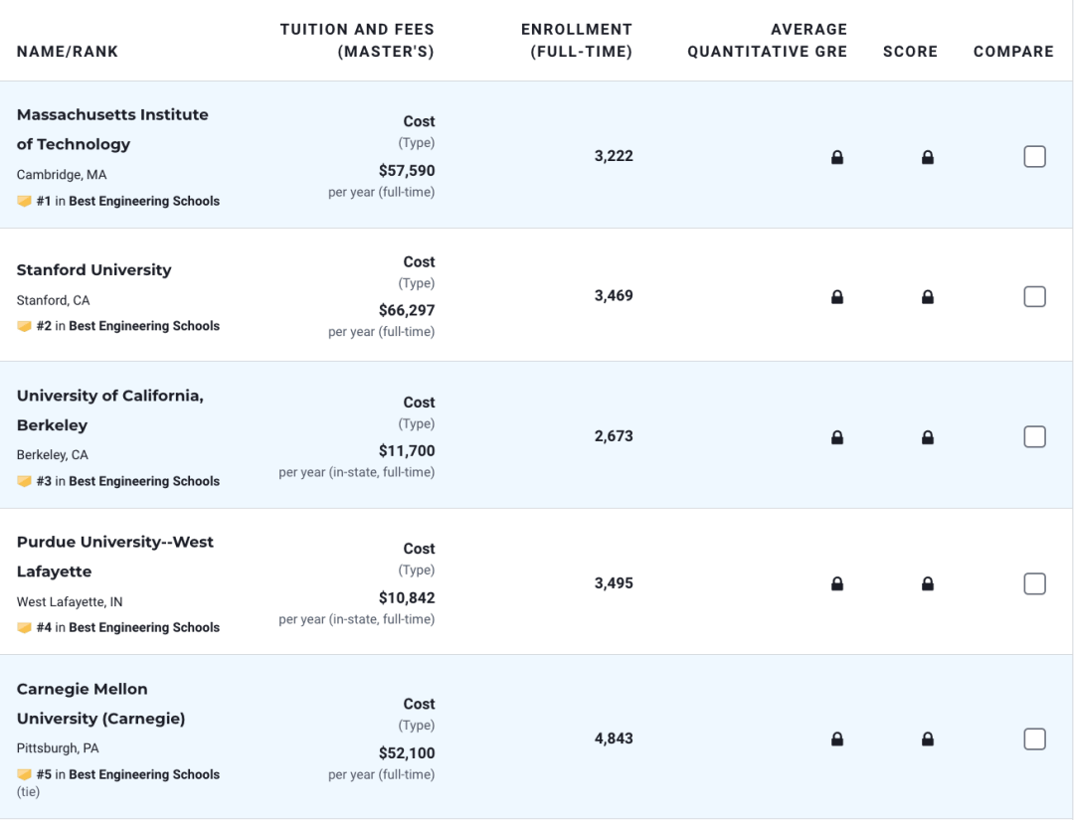Click the lock icon for MIT's GRE score
This screenshot has height=820, width=1074.
[837, 157]
